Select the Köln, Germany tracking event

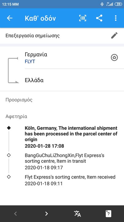click(71, 137)
